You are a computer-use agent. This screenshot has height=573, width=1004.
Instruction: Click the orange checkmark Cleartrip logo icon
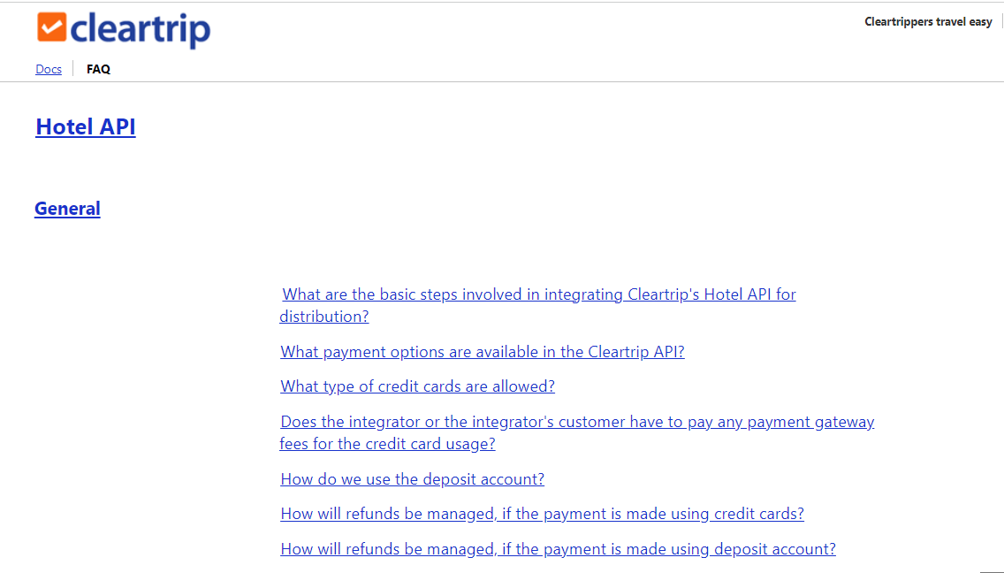[52, 27]
